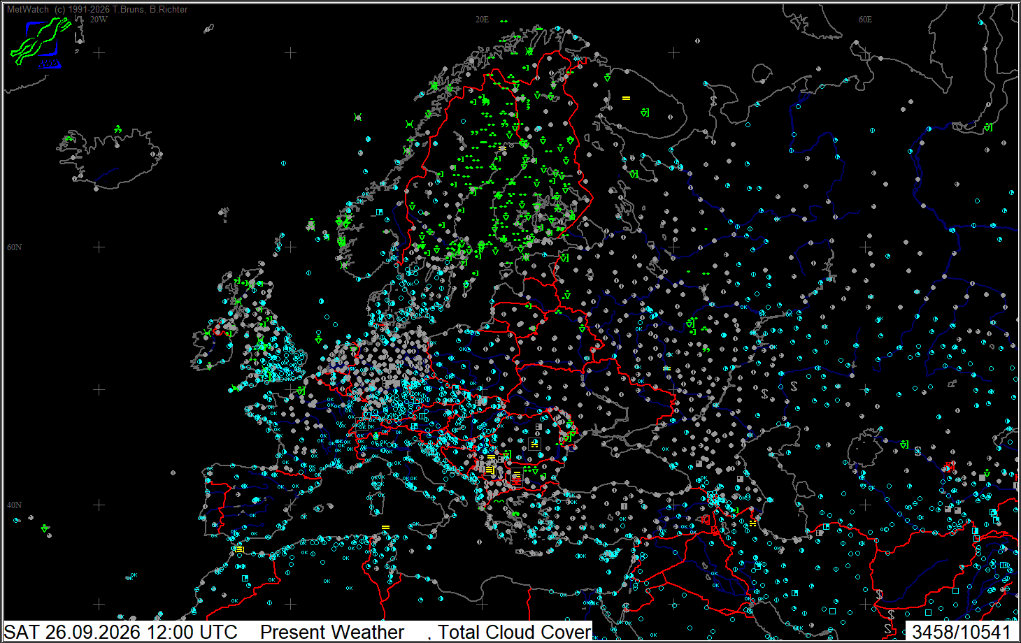This screenshot has width=1021, height=643.
Task: Click the station count 3458/10541
Action: pyautogui.click(x=962, y=632)
